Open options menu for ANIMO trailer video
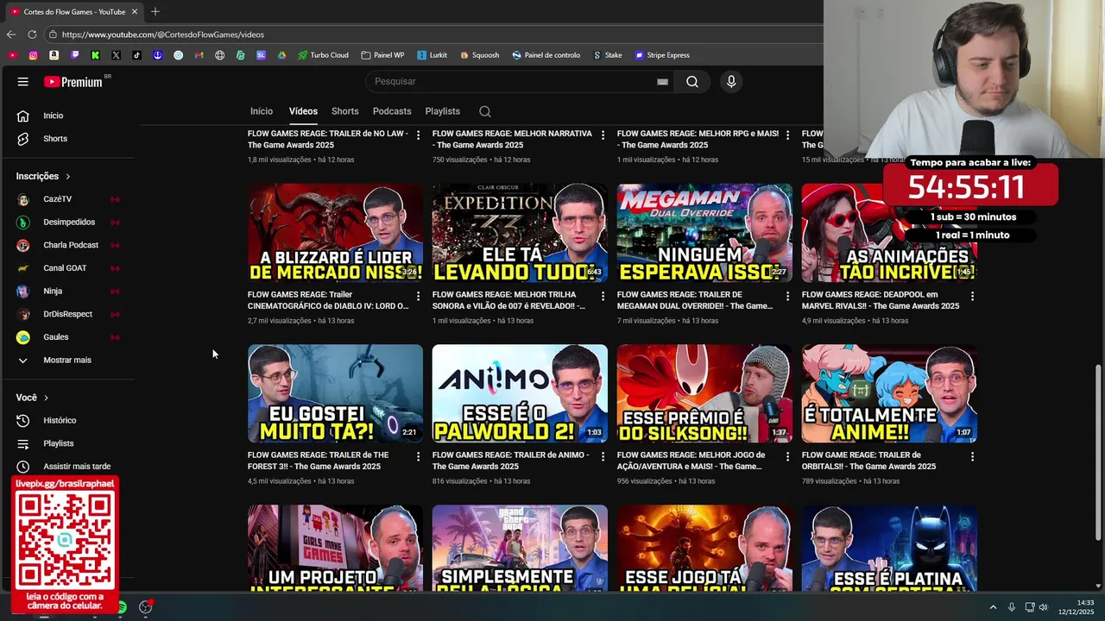This screenshot has width=1105, height=621. [603, 456]
